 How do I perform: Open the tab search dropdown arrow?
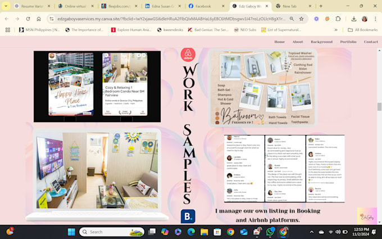(x=6, y=6)
